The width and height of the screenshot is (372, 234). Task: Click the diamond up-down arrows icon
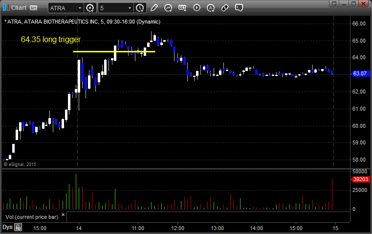pyautogui.click(x=225, y=8)
